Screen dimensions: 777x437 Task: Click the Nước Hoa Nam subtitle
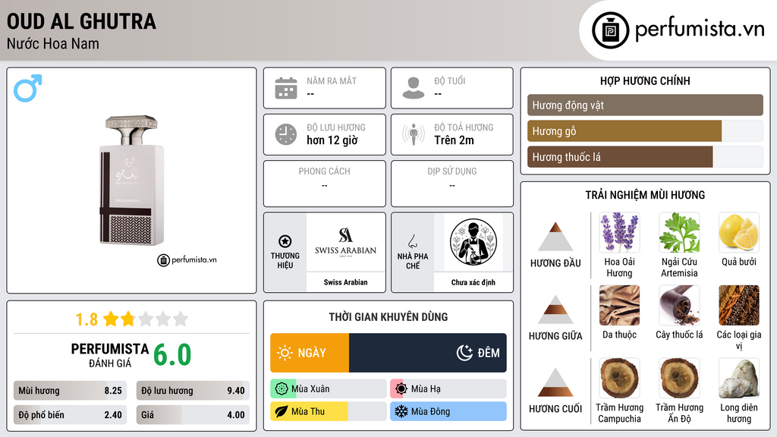point(53,43)
